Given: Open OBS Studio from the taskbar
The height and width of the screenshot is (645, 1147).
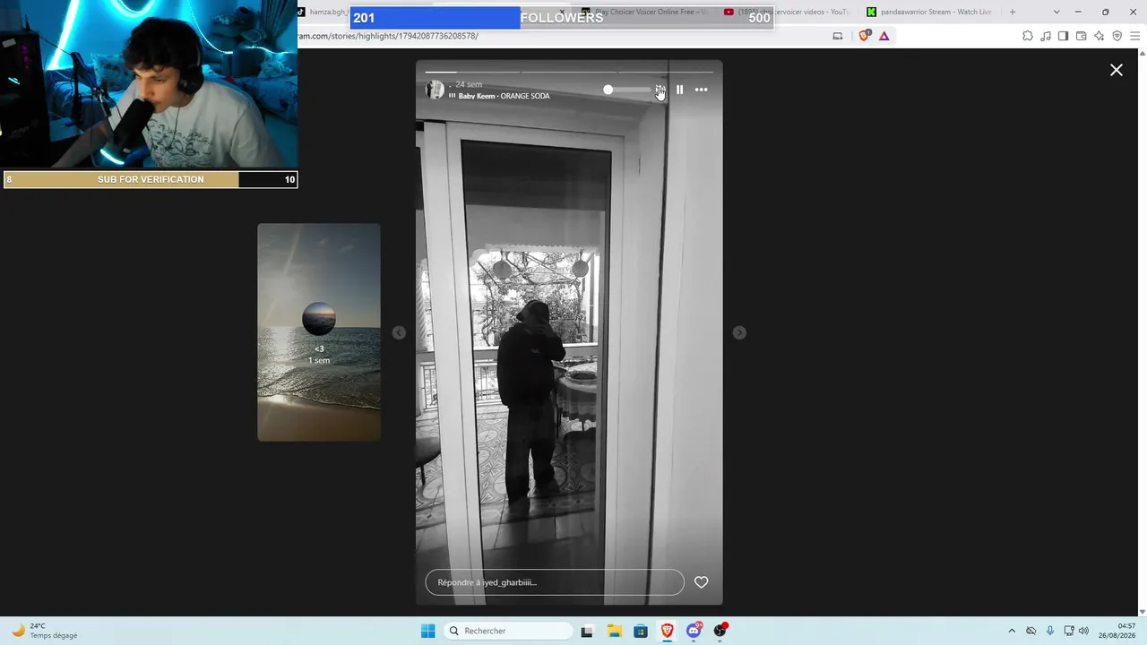Looking at the screenshot, I should [720, 631].
